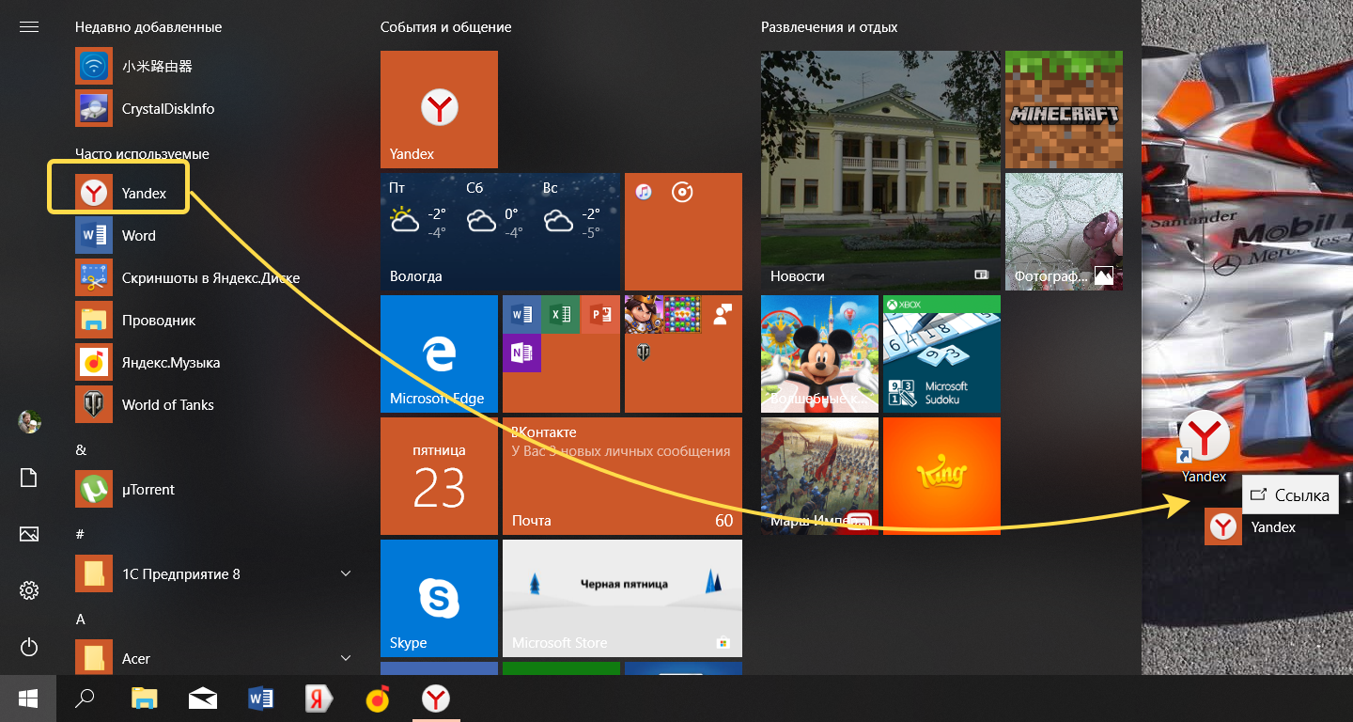Open the calendar tile showing пятница 23
Image resolution: width=1353 pixels, height=722 pixels.
[x=439, y=476]
